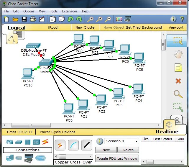Switch to Simulation mode tab
Screen dimensions: 189x167
(x=177, y=119)
